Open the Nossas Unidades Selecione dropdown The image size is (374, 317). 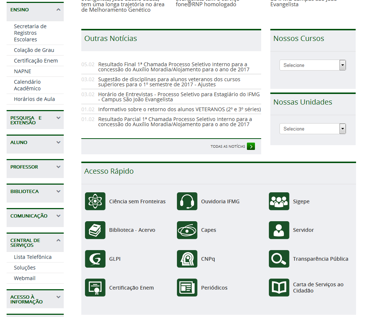[312, 129]
